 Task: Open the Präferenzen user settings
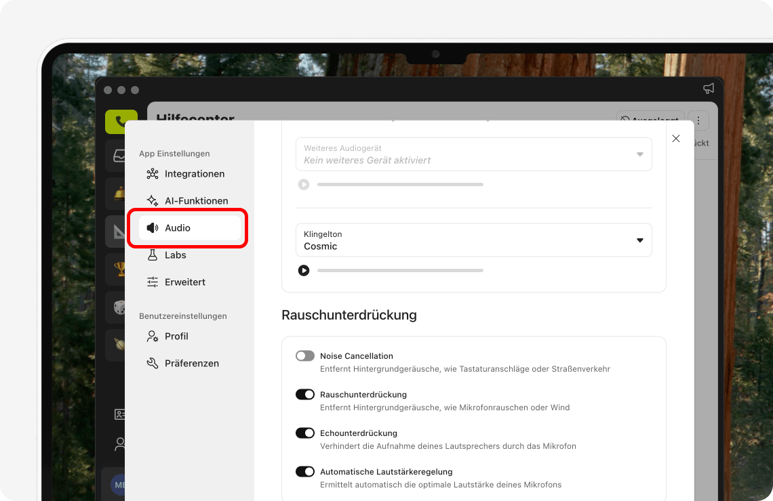click(191, 363)
